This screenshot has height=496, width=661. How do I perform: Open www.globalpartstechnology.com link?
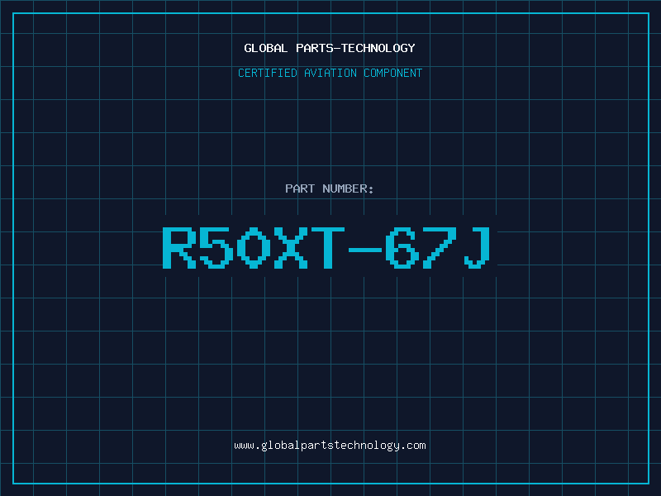tap(330, 446)
